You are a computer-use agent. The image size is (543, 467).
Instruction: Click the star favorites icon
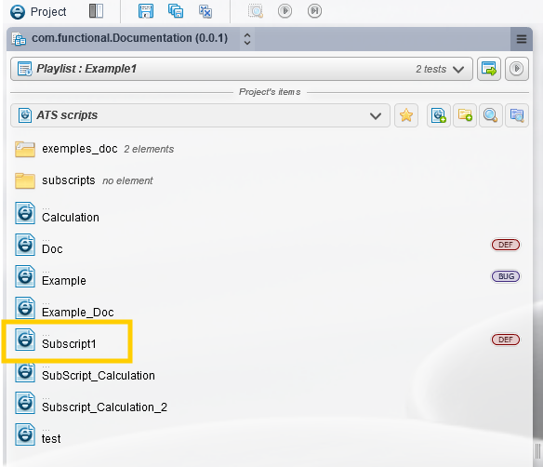pyautogui.click(x=406, y=115)
